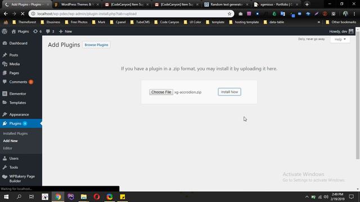Open a new browser tab with plus
The image size is (360, 202).
coord(307,4)
